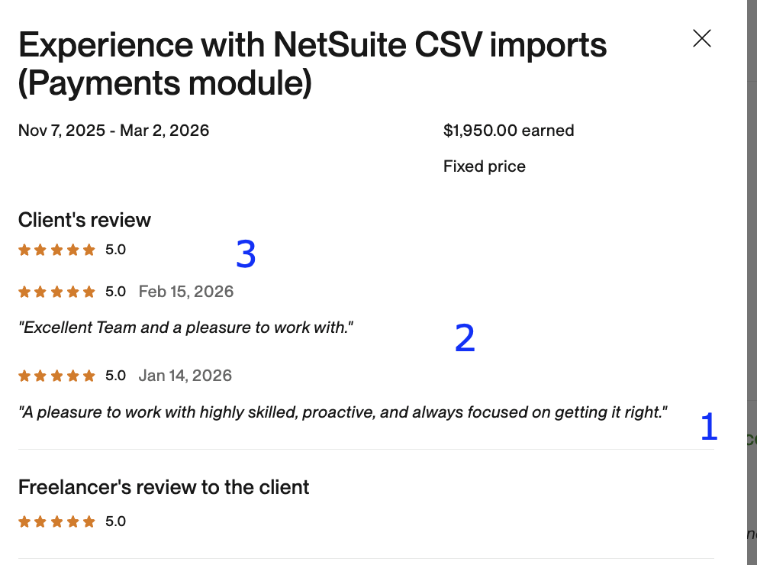The width and height of the screenshot is (757, 565).
Task: Click the Fixed price label
Action: (484, 166)
